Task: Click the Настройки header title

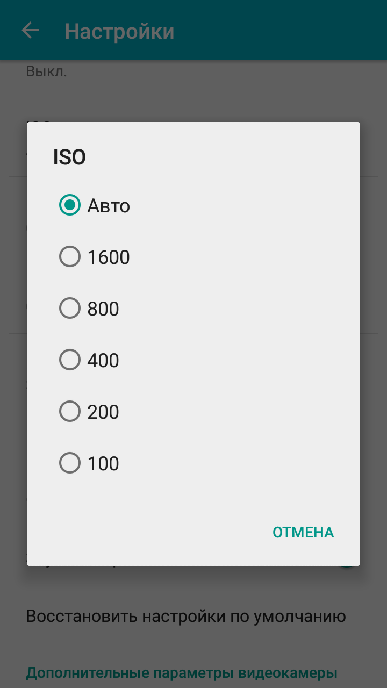Action: click(119, 31)
